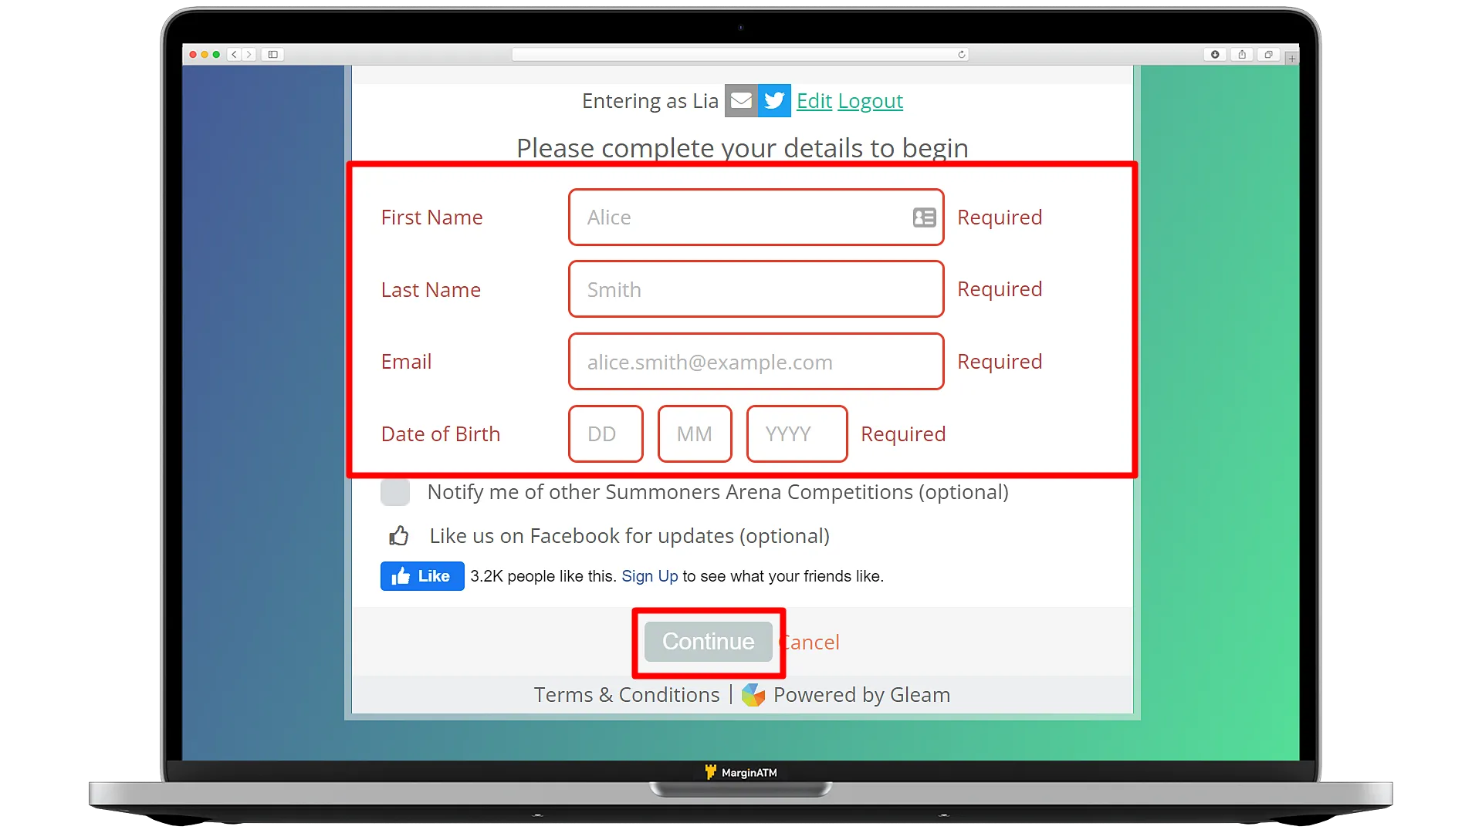Click the share/upload icon in browser toolbar
Screen dimensions: 1482x833
[1242, 54]
